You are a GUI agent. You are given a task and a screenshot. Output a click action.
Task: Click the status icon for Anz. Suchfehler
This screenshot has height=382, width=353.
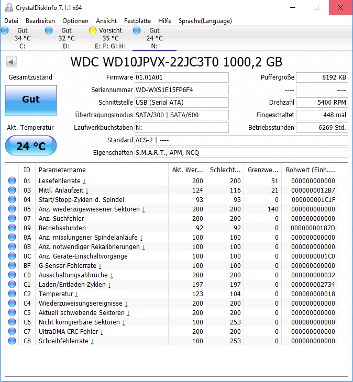point(12,218)
